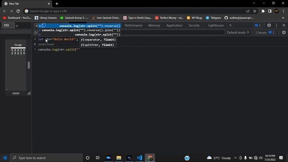Open DevTools customize three-dot menu
This screenshot has height=162, width=288.
[x=277, y=25]
